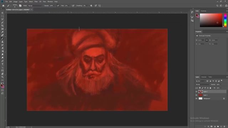Open smoothing options gear icon
The width and height of the screenshot is (228, 128).
pyautogui.click(x=91, y=6)
